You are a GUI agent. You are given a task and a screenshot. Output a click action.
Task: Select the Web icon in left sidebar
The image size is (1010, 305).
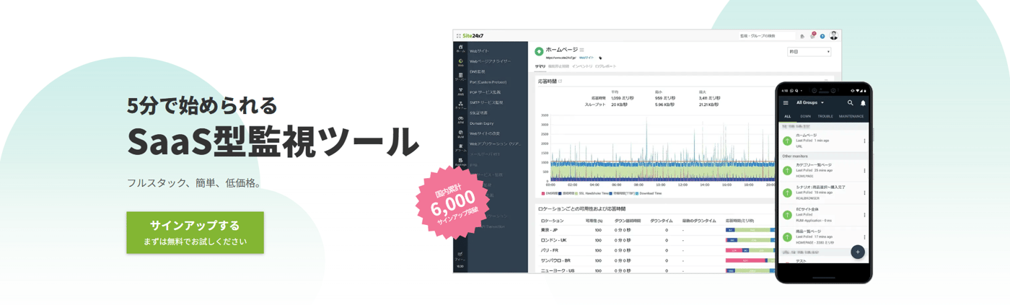pos(460,63)
